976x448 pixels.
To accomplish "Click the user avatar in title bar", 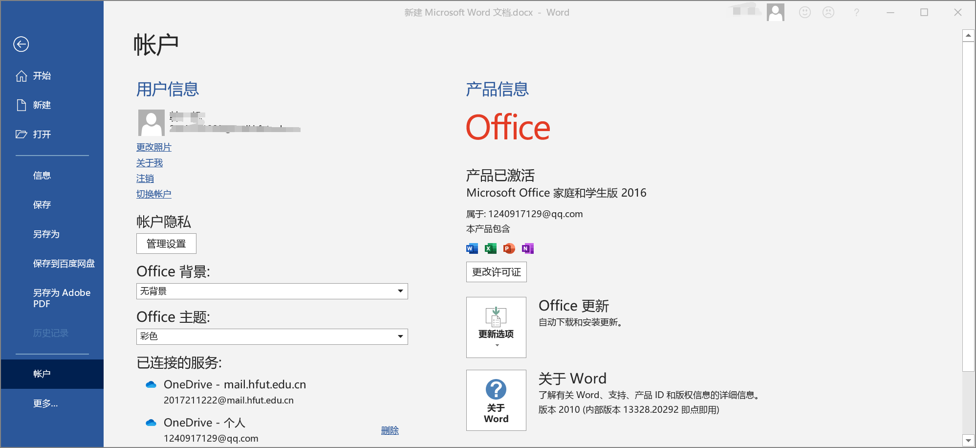I will [776, 12].
